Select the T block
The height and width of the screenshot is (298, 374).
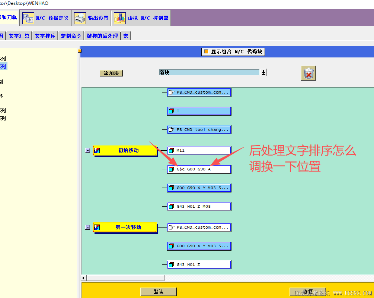tap(199, 111)
